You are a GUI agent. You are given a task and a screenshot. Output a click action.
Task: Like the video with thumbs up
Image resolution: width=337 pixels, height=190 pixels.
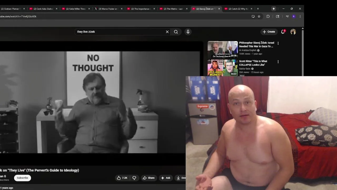[122, 178]
